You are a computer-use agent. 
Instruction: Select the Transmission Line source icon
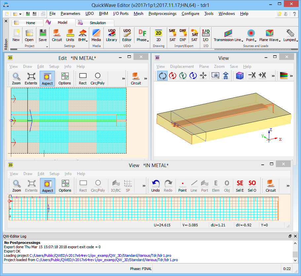pos(228,35)
